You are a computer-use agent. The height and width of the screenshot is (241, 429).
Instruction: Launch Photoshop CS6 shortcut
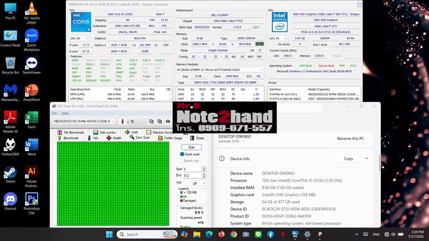point(31,203)
